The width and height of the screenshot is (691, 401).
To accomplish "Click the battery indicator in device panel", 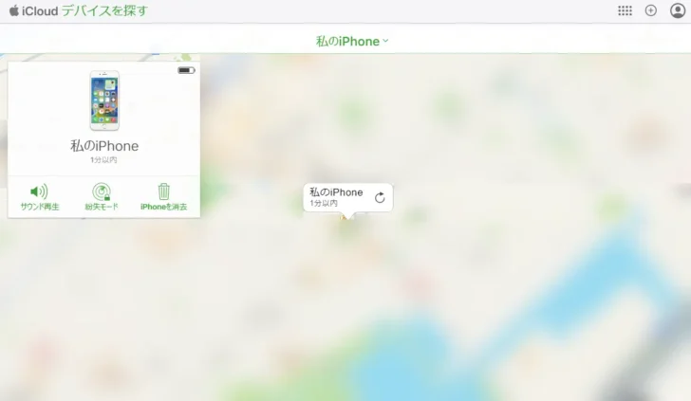I will coord(186,70).
